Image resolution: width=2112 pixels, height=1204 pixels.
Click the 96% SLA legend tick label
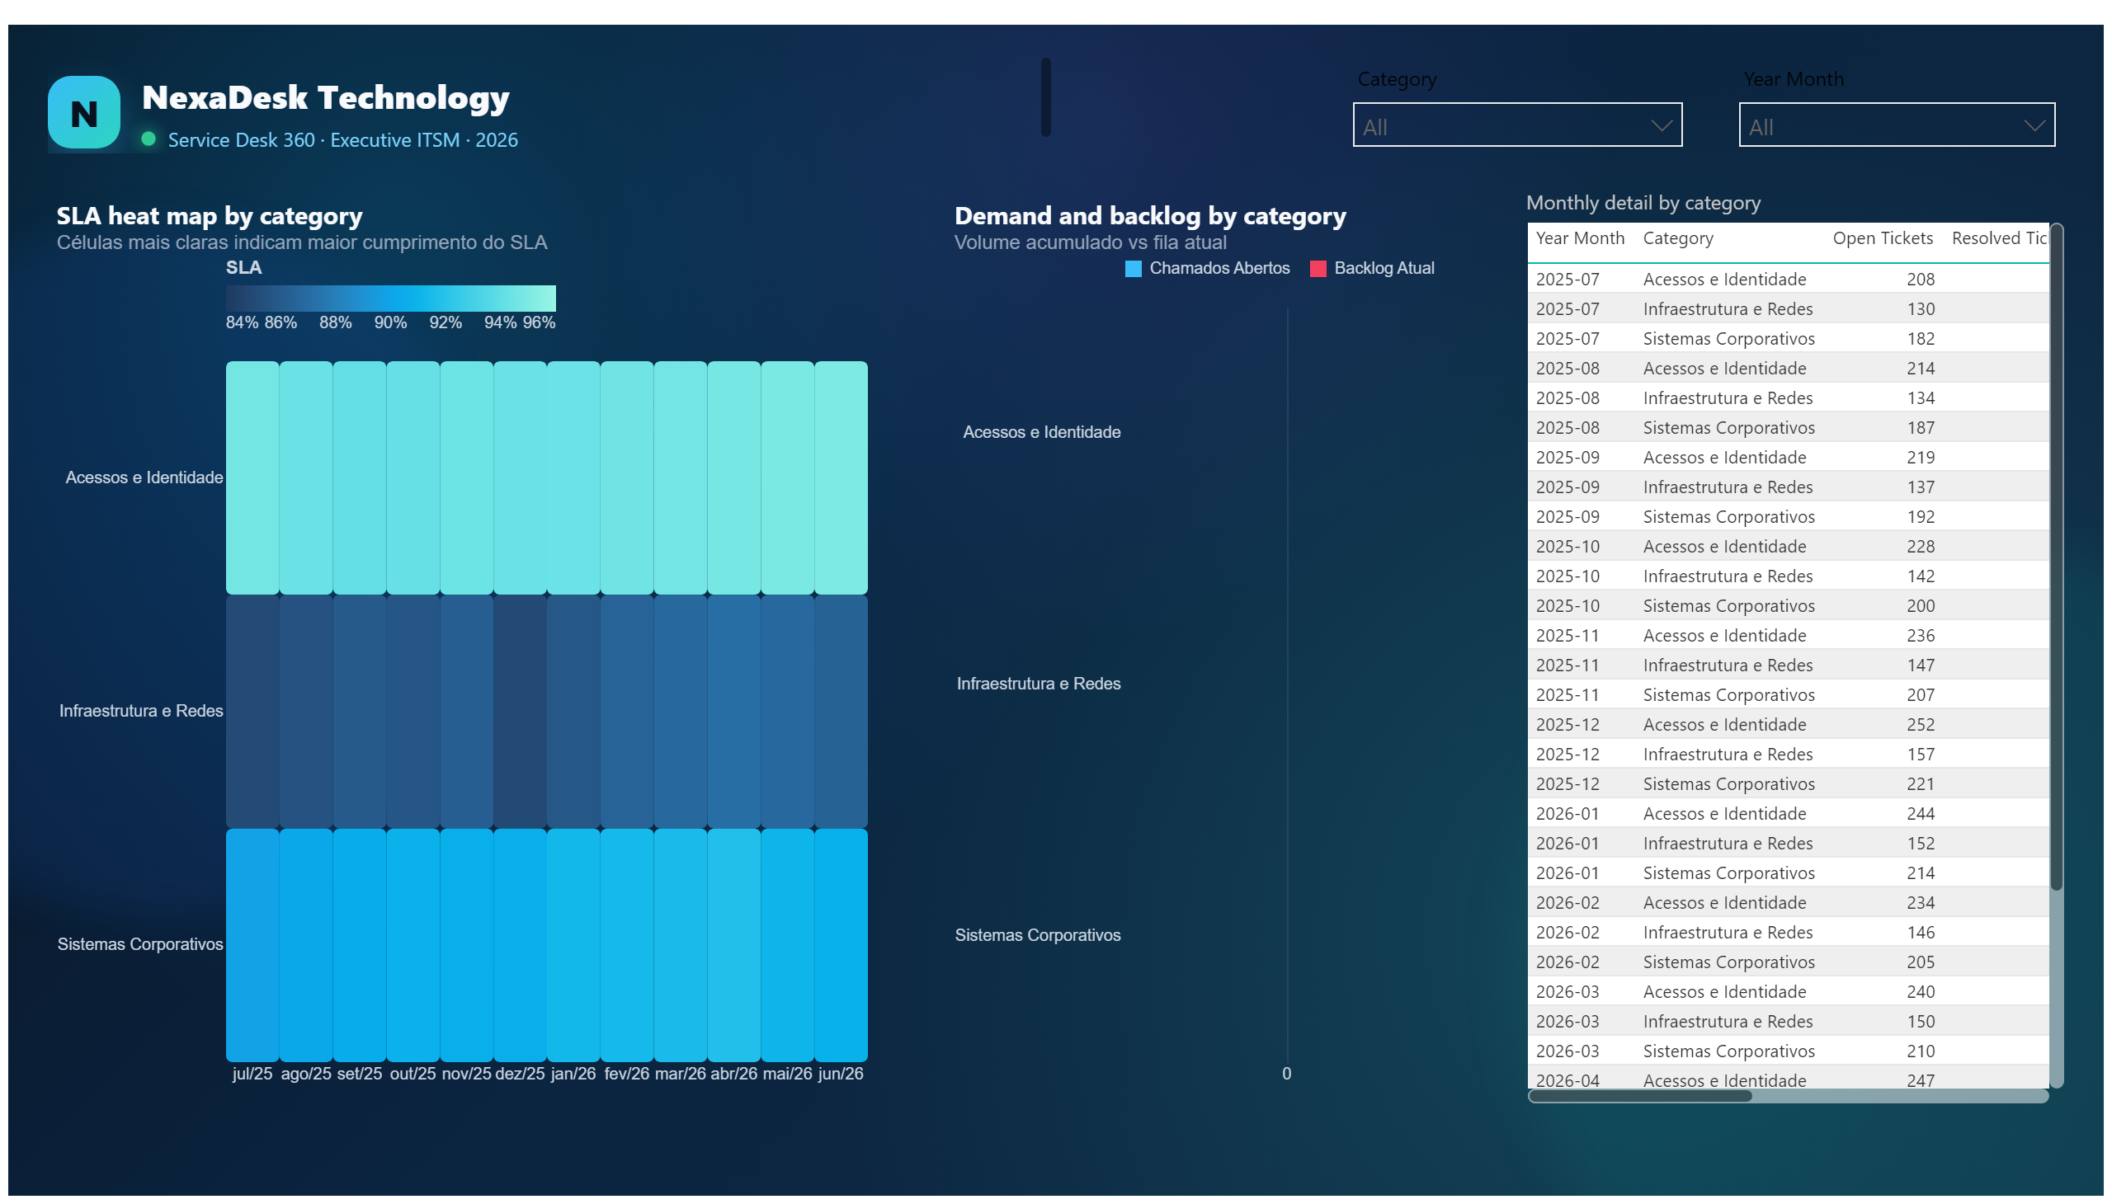point(539,322)
